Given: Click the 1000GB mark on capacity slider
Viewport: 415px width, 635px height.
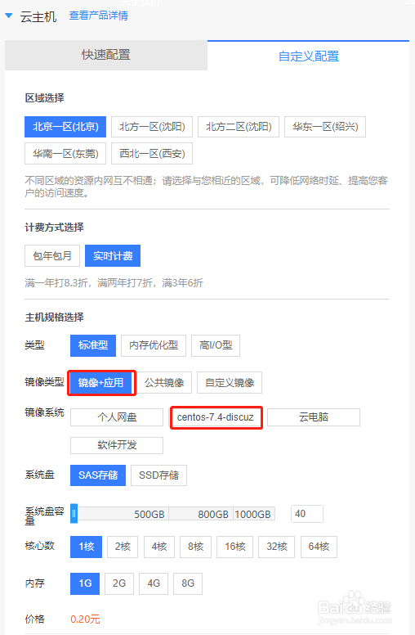Looking at the screenshot, I should pos(252,515).
